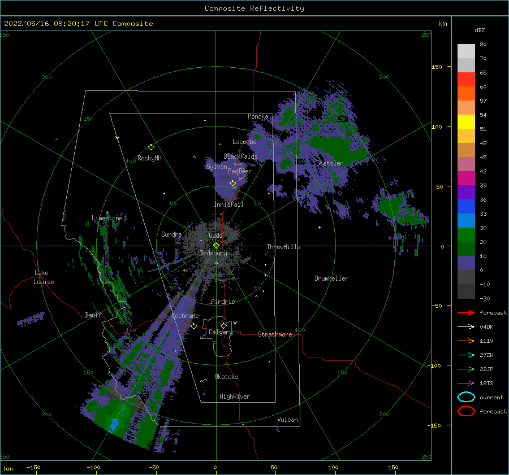Select the magenta 42-39 dBZ swatch

(x=466, y=178)
